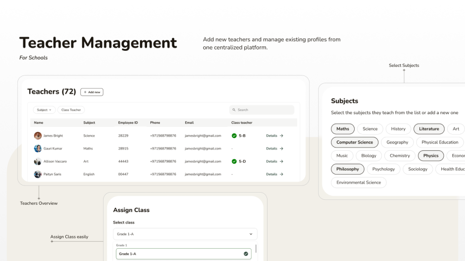The image size is (465, 261).
Task: Select the Biology subject chip
Action: [369, 156]
